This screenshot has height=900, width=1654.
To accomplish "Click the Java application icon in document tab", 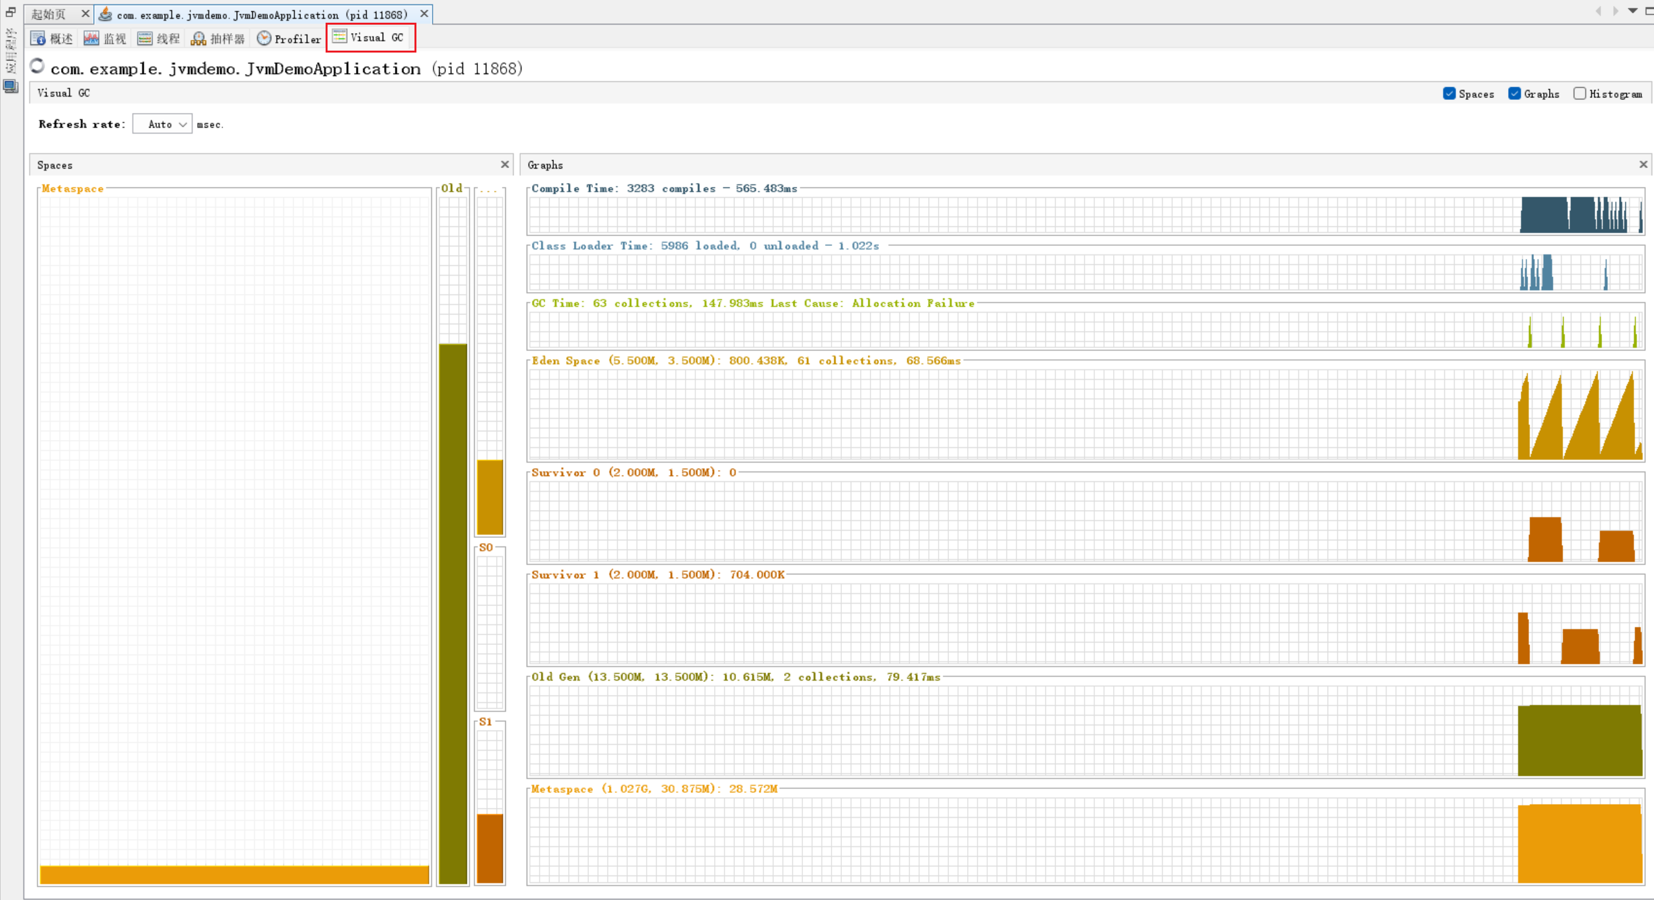I will pos(105,14).
